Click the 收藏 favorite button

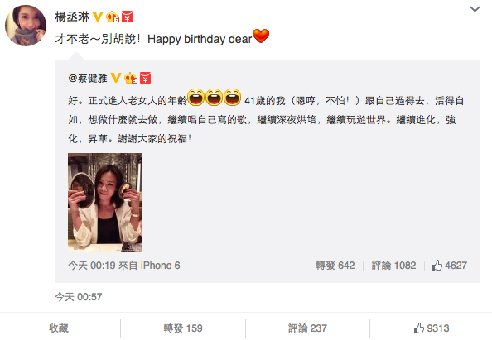[59, 328]
